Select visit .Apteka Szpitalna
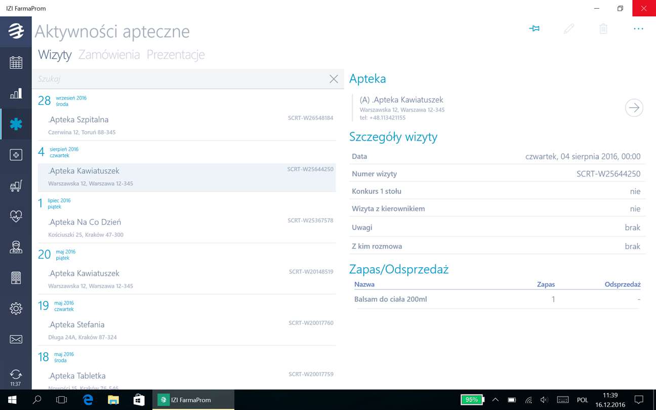656x410 pixels. pyautogui.click(x=187, y=125)
